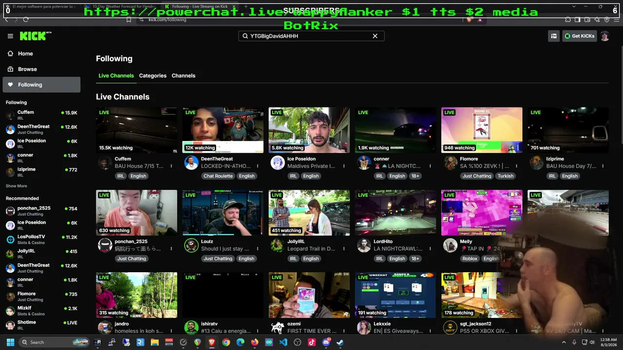Open the Cuffem stream thumbnail
The width and height of the screenshot is (623, 350).
tap(136, 130)
